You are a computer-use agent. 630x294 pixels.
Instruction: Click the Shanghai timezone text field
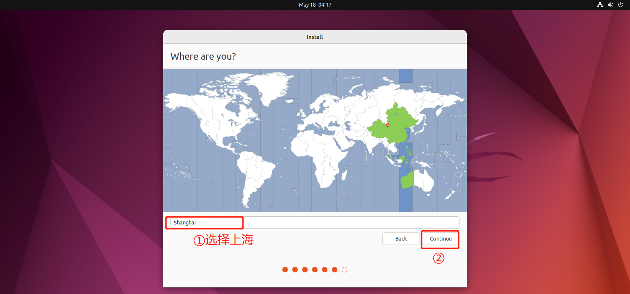[315, 223]
